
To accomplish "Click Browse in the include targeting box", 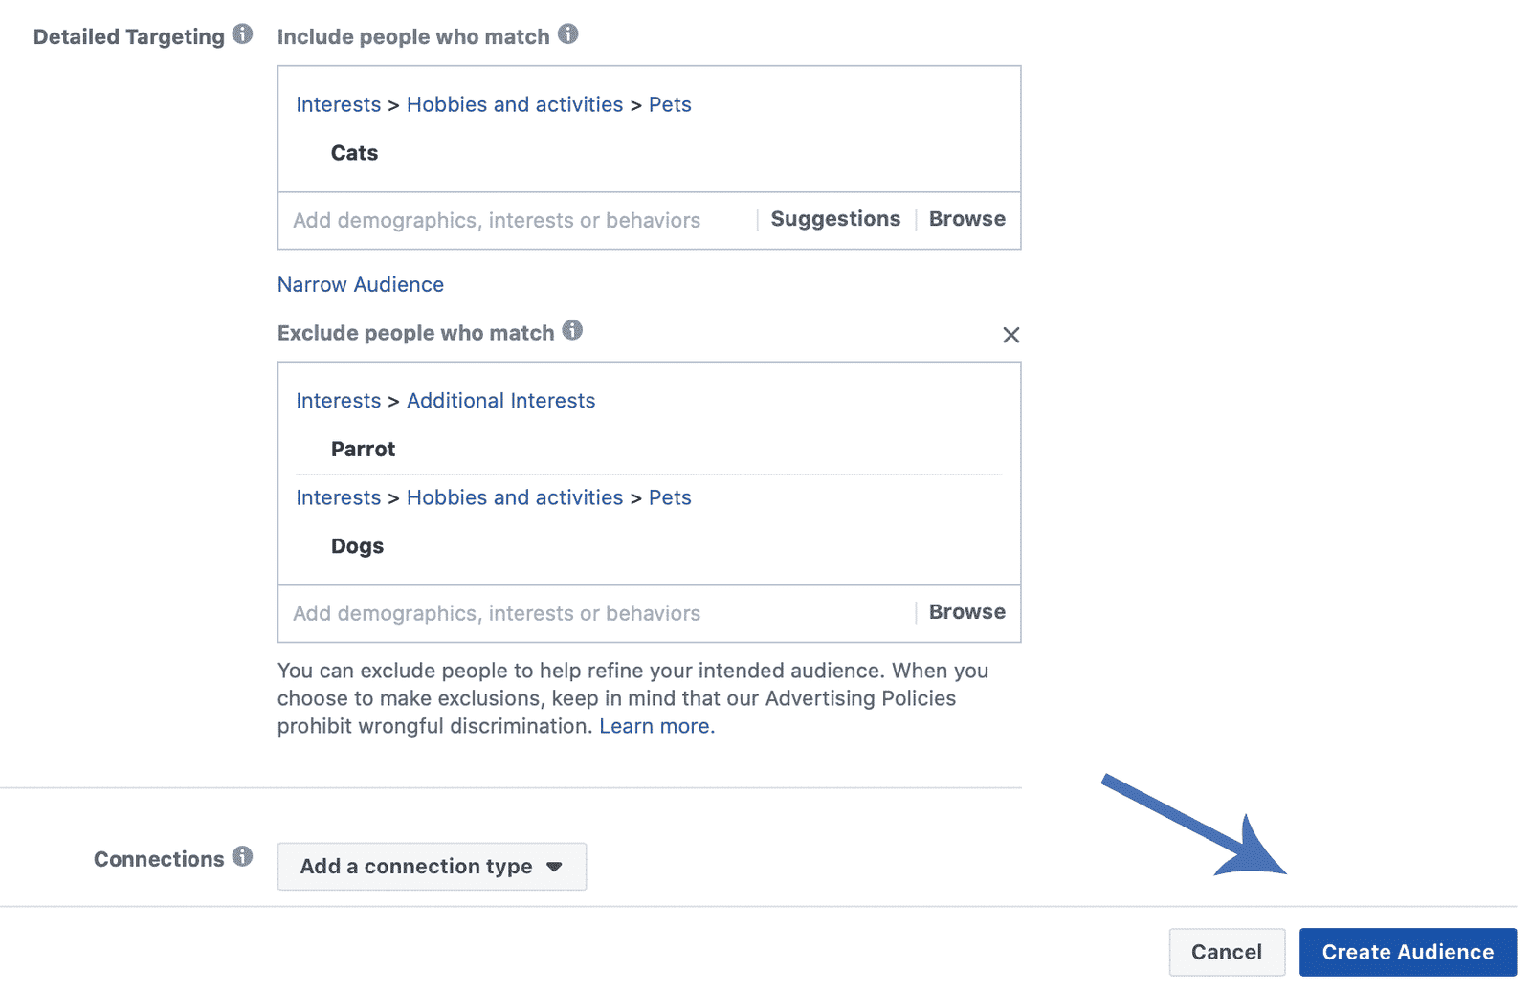I will click(x=966, y=219).
